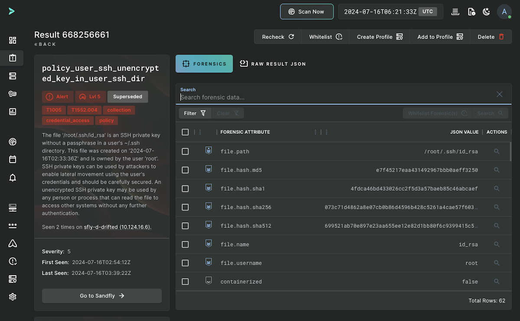Click the Scan Now button
Viewport: 520px width, 321px height.
pyautogui.click(x=306, y=12)
